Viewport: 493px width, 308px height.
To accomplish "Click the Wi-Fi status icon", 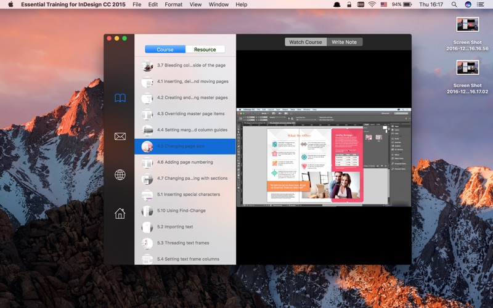I will pos(372,4).
